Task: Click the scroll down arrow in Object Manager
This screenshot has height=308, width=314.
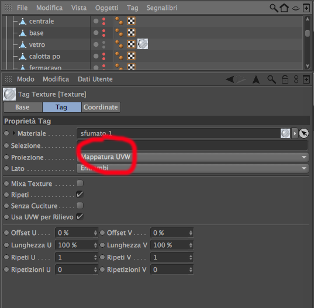Action: pyautogui.click(x=307, y=66)
